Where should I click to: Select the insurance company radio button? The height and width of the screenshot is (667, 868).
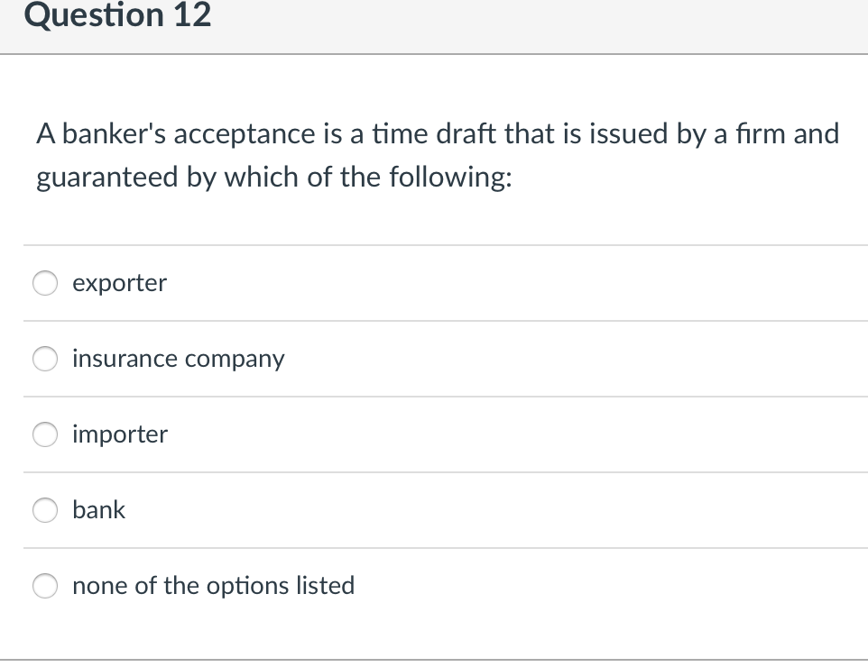(x=44, y=359)
